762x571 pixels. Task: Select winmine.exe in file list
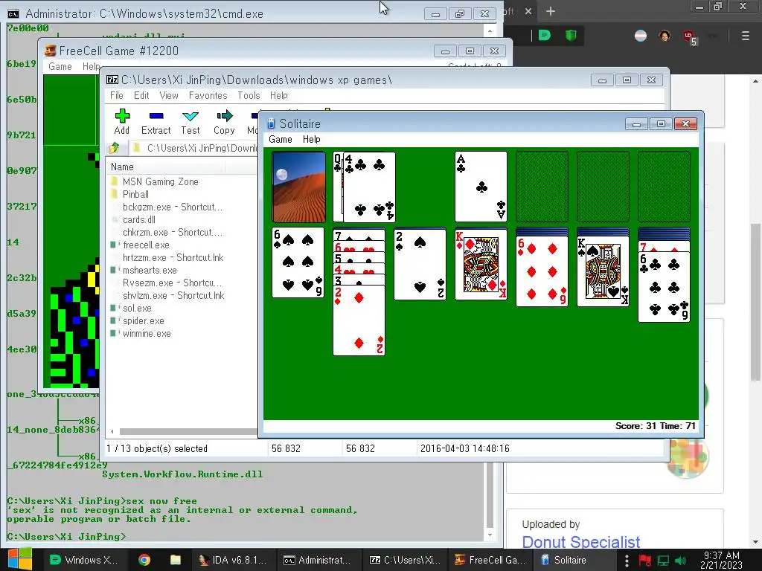click(147, 333)
